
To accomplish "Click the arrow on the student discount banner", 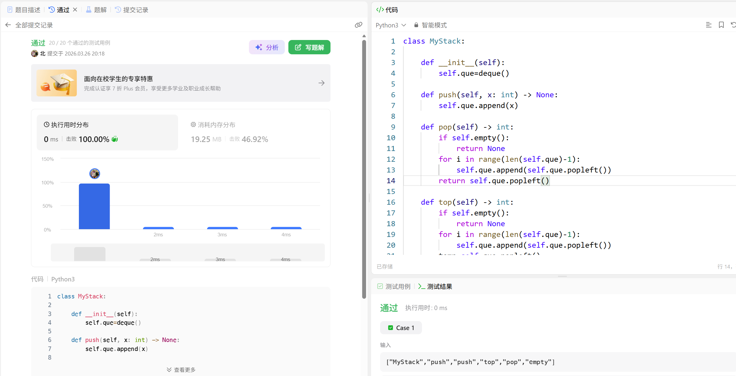I will [321, 83].
